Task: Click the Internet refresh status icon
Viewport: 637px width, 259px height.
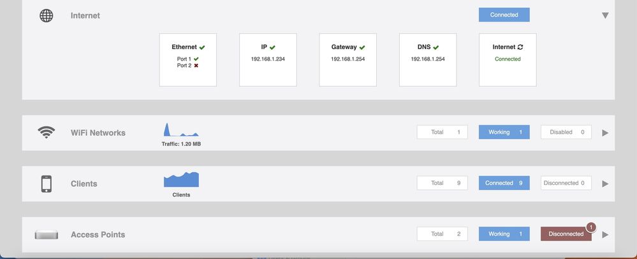Action: [520, 47]
